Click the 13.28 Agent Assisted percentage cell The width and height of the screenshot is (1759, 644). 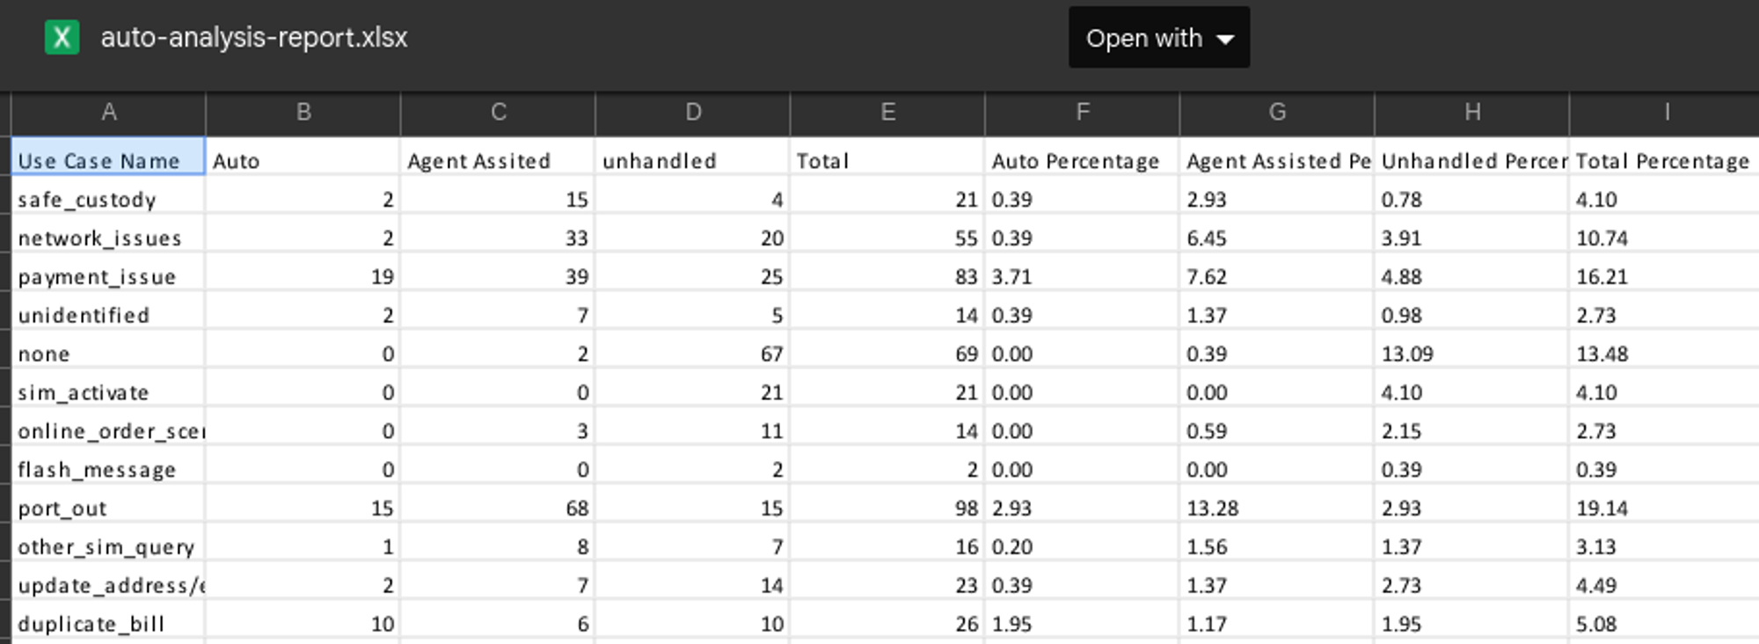click(x=1276, y=509)
